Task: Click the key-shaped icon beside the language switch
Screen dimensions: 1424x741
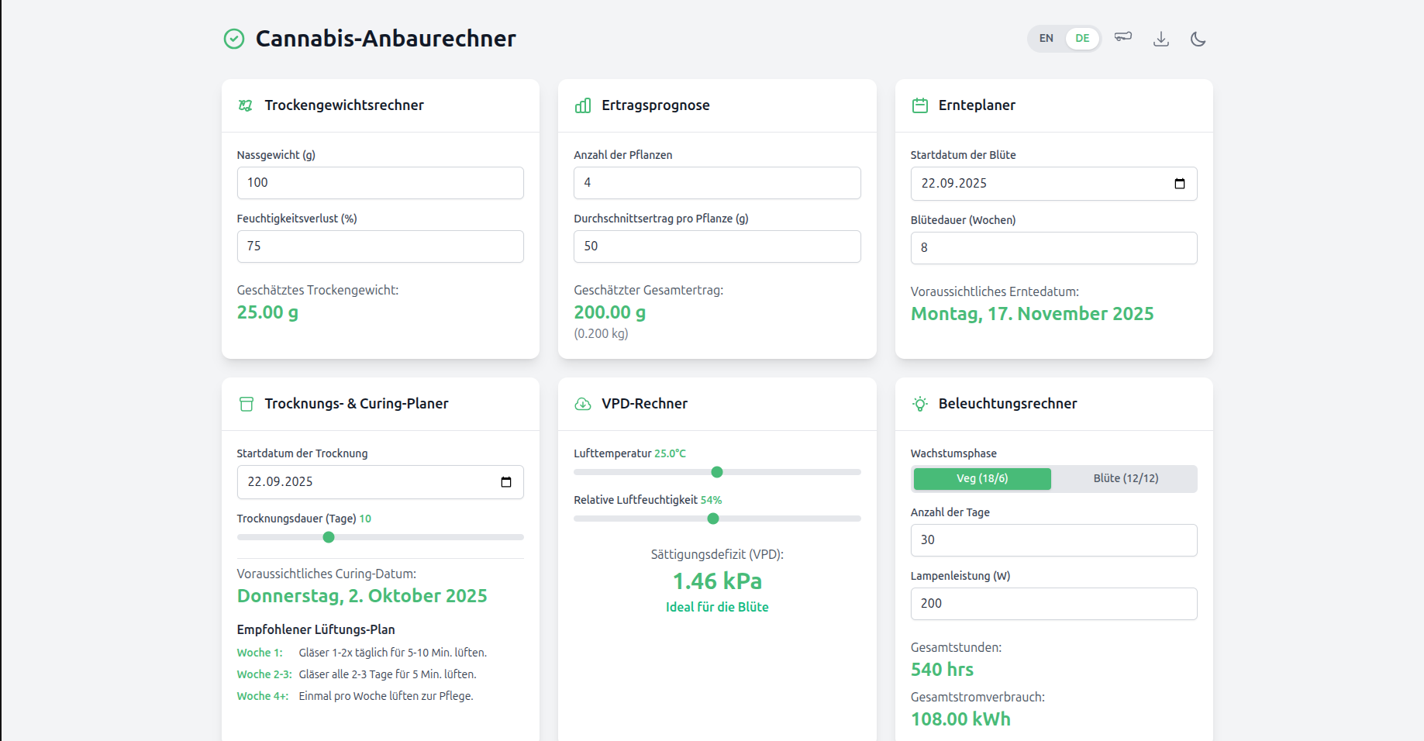Action: tap(1122, 37)
